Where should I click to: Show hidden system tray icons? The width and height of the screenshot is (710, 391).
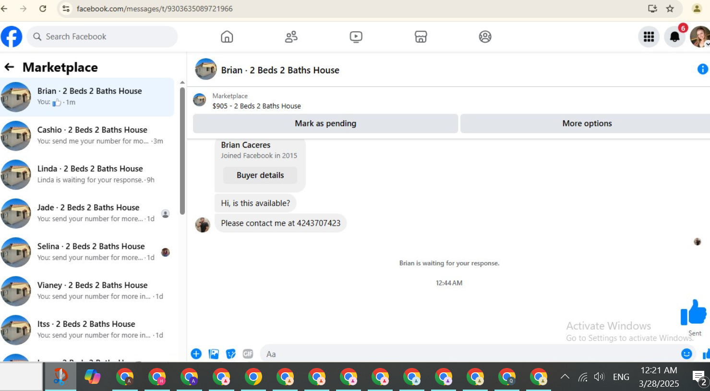pyautogui.click(x=565, y=377)
